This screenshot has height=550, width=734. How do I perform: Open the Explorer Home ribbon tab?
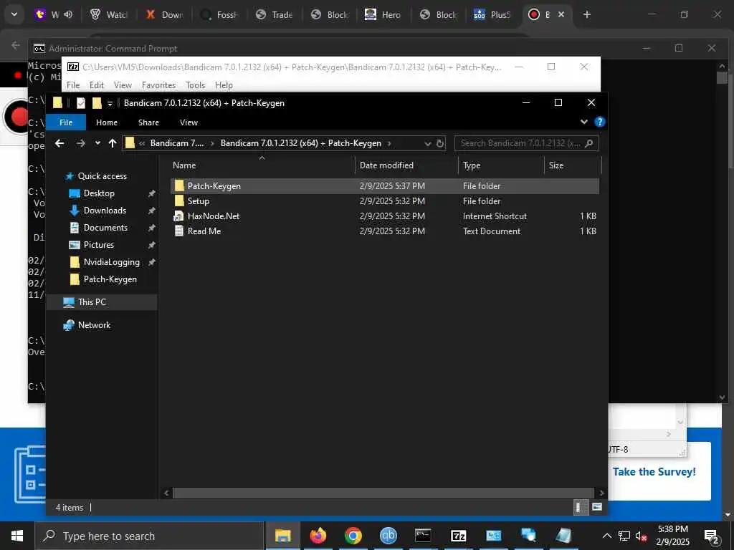point(107,122)
